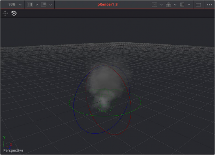
Task: Toggle the viewer LUT icon
Action: click(x=154, y=5)
